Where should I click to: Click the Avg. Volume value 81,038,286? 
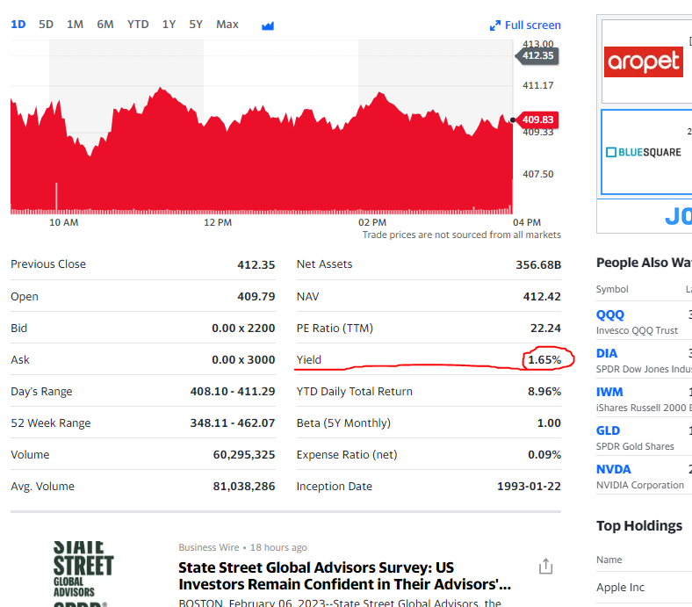click(x=244, y=487)
